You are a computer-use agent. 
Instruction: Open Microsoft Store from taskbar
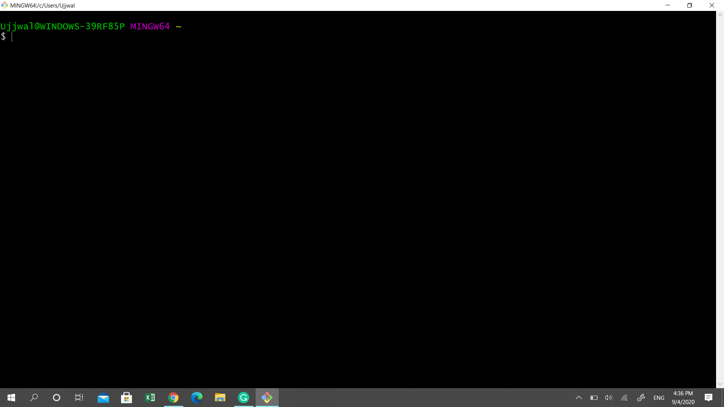tap(126, 398)
